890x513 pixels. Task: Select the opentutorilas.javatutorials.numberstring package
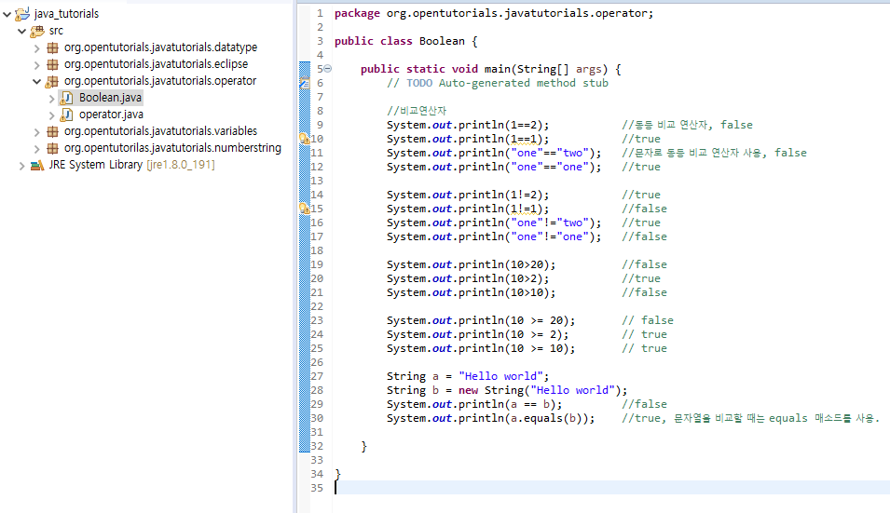click(x=172, y=148)
